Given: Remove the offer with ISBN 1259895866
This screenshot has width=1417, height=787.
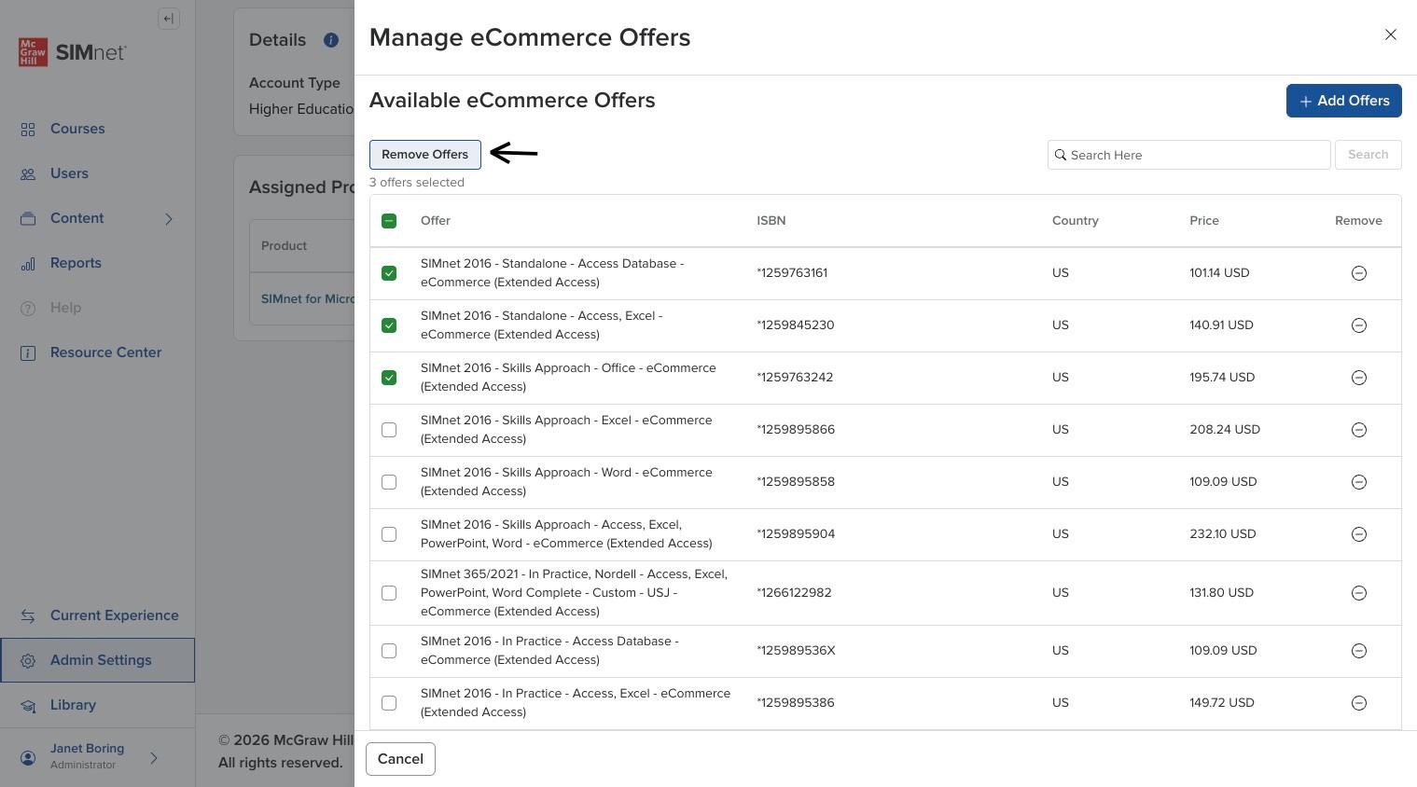Looking at the screenshot, I should (1359, 430).
